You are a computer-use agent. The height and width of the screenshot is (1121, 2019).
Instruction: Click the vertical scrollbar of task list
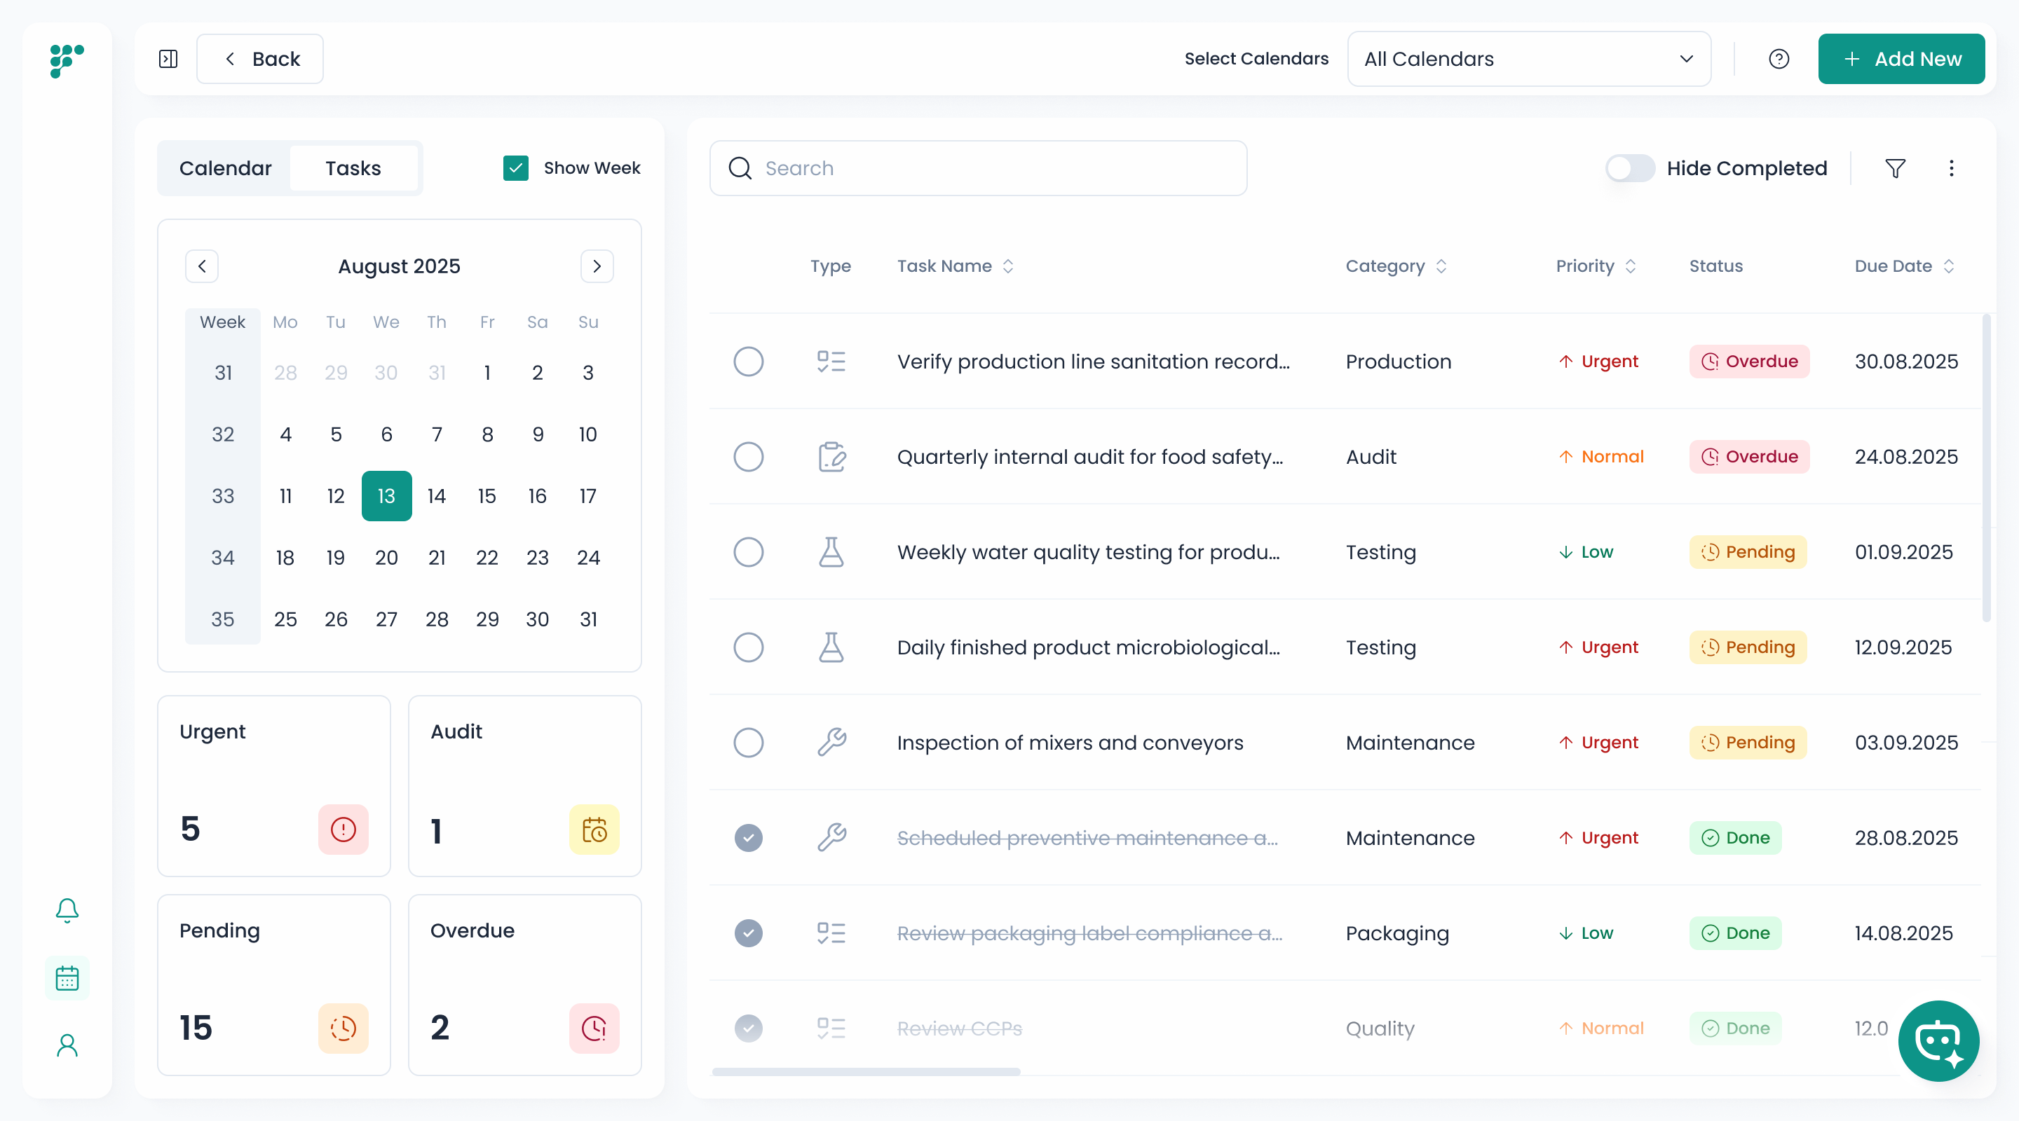click(x=1986, y=468)
